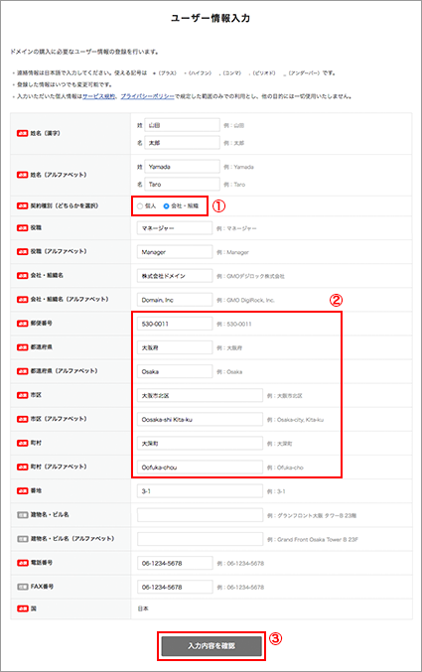Click the empty 建物名・ビル名 field
422x672 pixels.
(200, 515)
